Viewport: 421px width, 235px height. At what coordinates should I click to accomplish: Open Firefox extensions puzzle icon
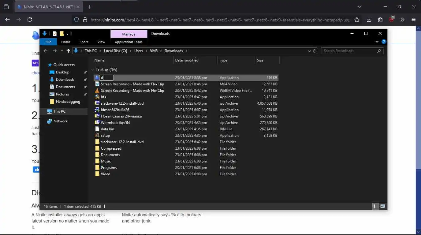[380, 20]
